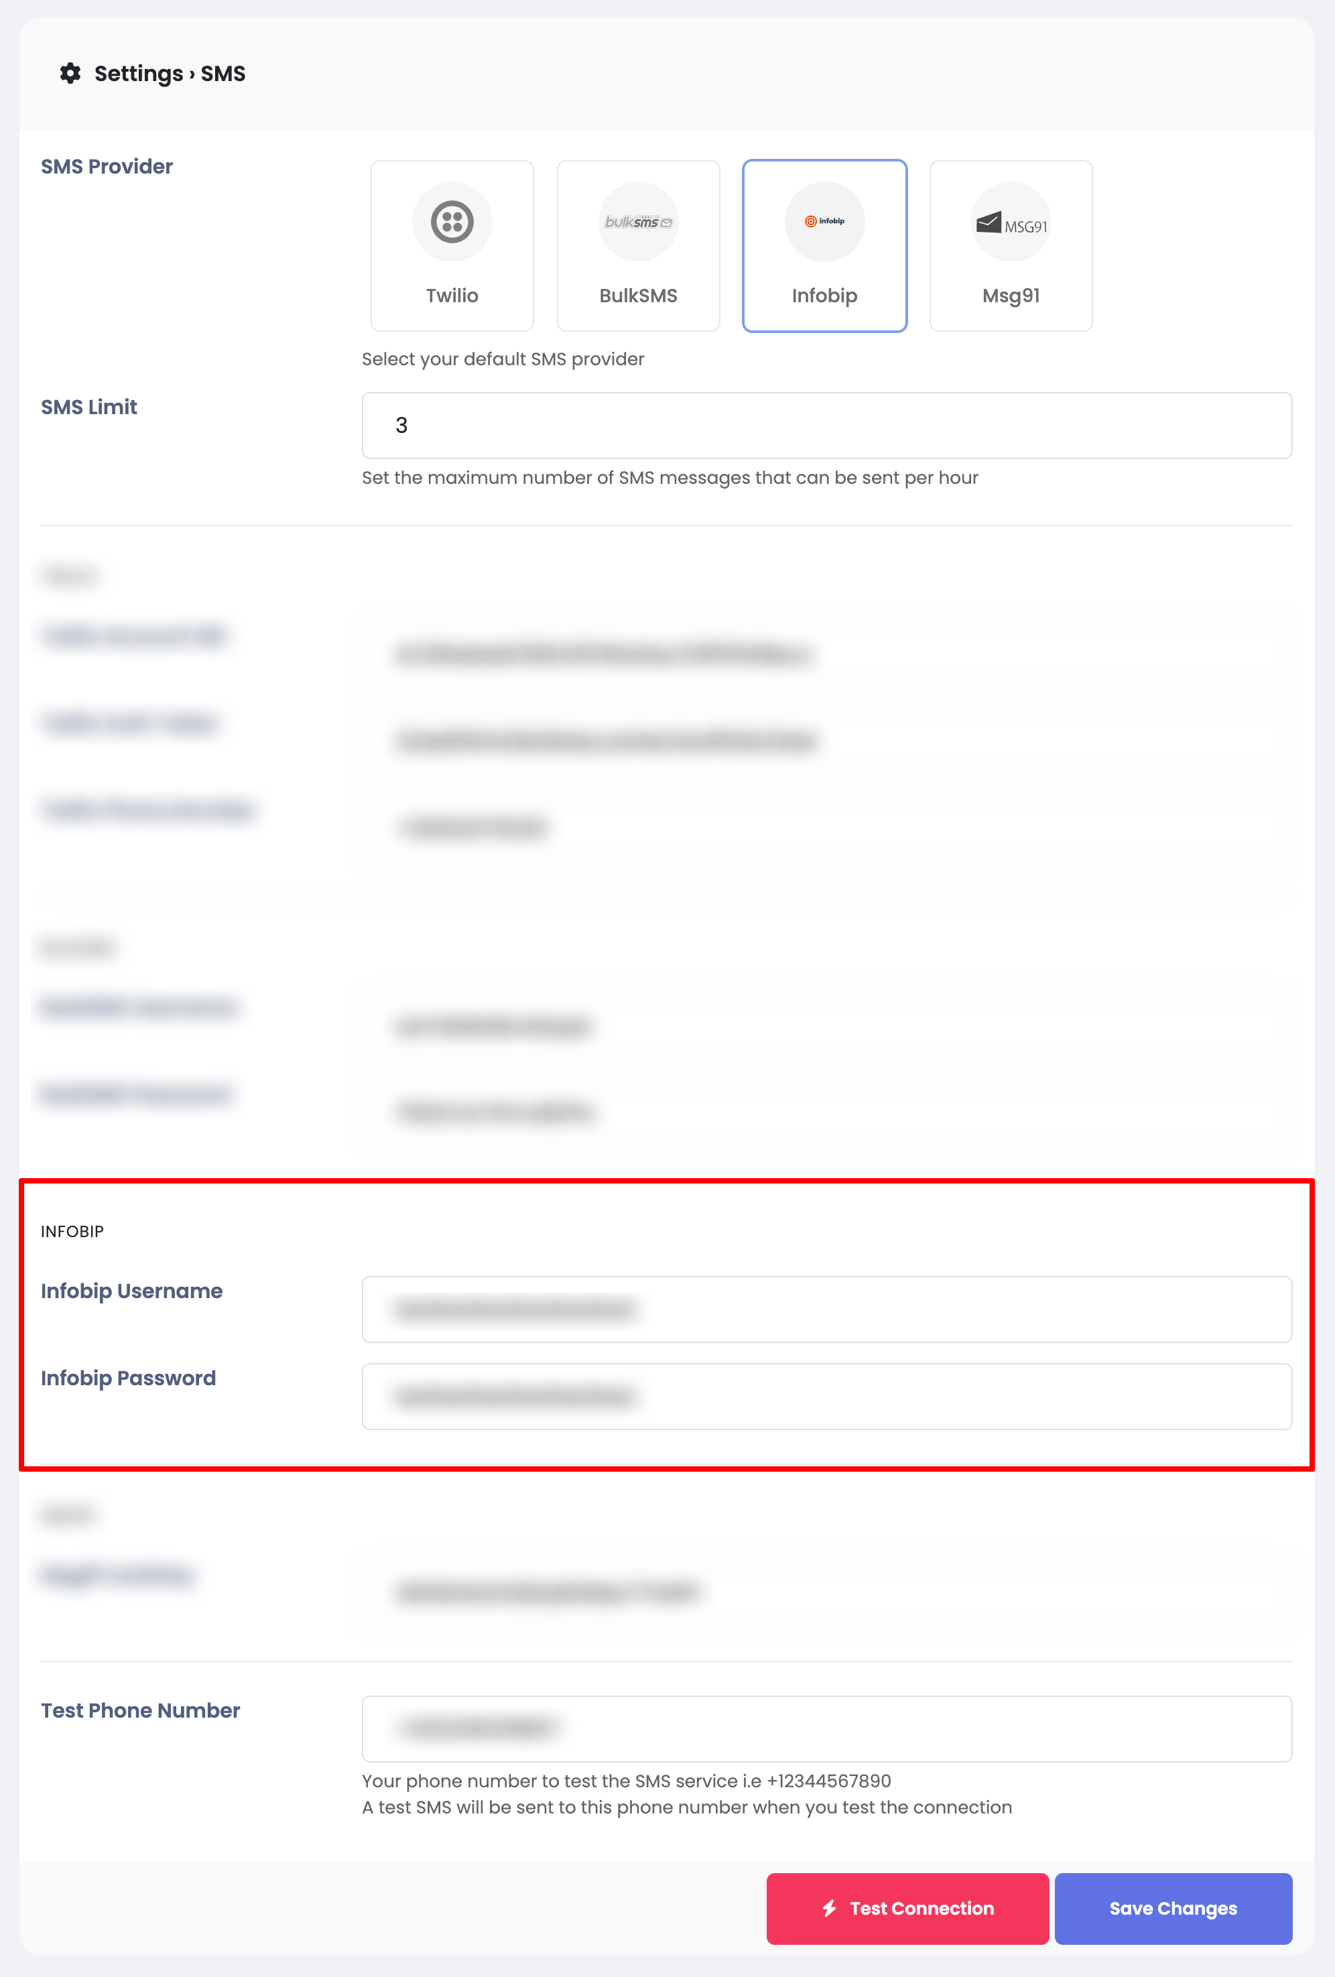Click the Infobip Username label

132,1291
